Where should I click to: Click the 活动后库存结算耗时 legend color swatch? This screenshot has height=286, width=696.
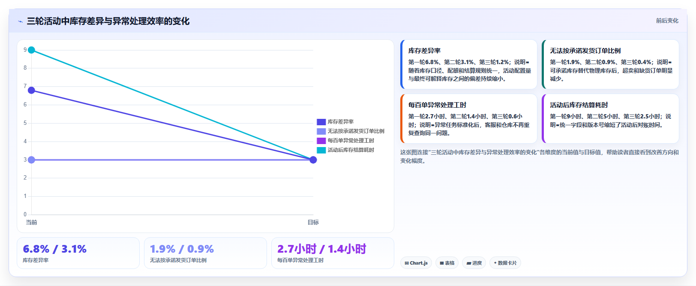[x=321, y=150]
